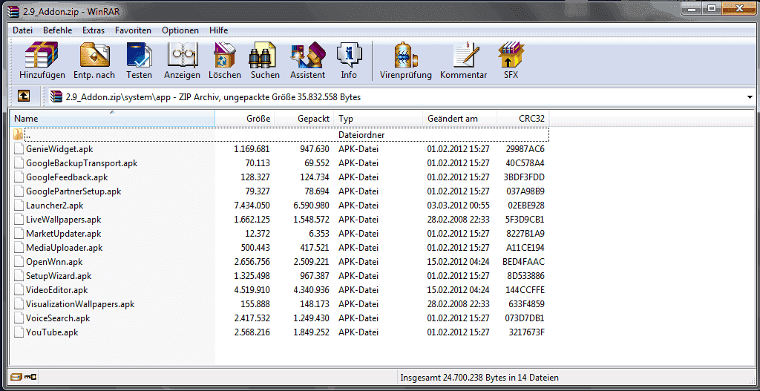Click the Hinzufügen toolbar icon
The image size is (760, 391).
tap(42, 61)
